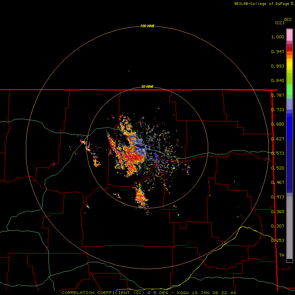
Task: Select the 50 NMI range ring label
Action: coord(147,87)
